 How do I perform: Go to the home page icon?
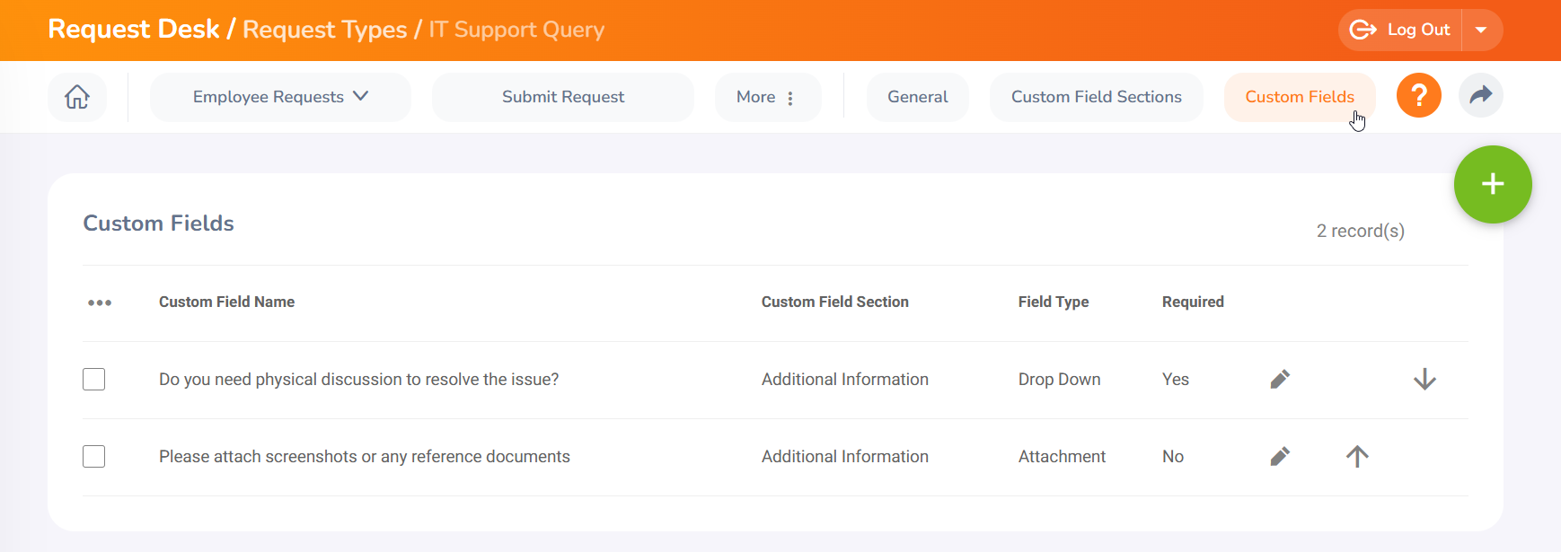77,97
